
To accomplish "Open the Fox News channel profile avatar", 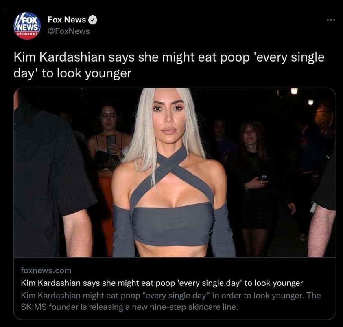I will (x=27, y=26).
